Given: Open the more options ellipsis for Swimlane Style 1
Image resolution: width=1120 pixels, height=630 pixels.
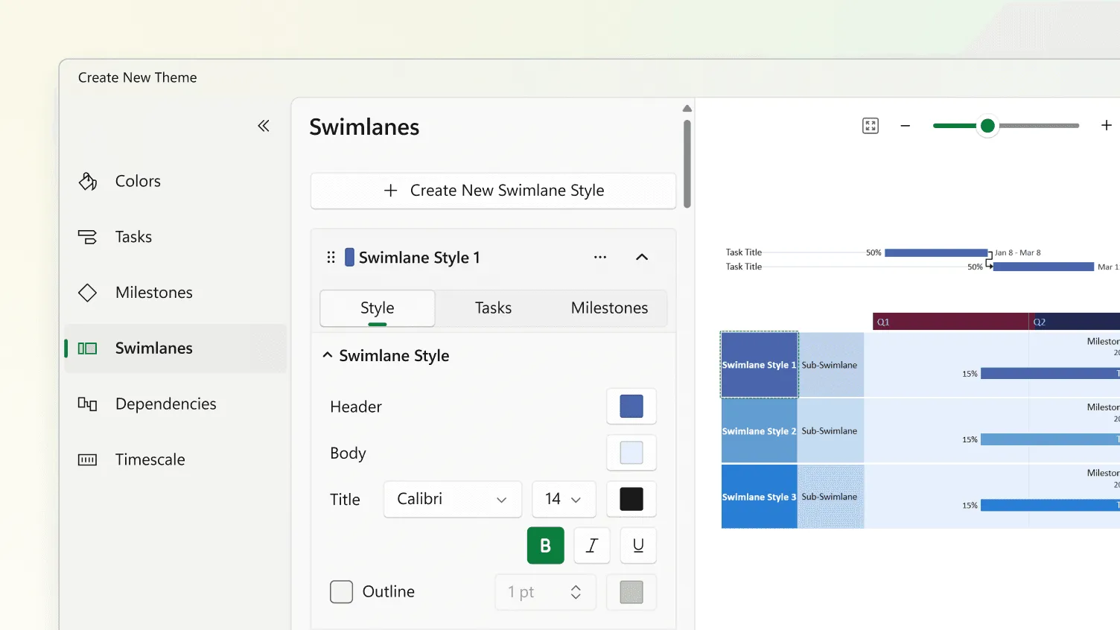Looking at the screenshot, I should 600,257.
